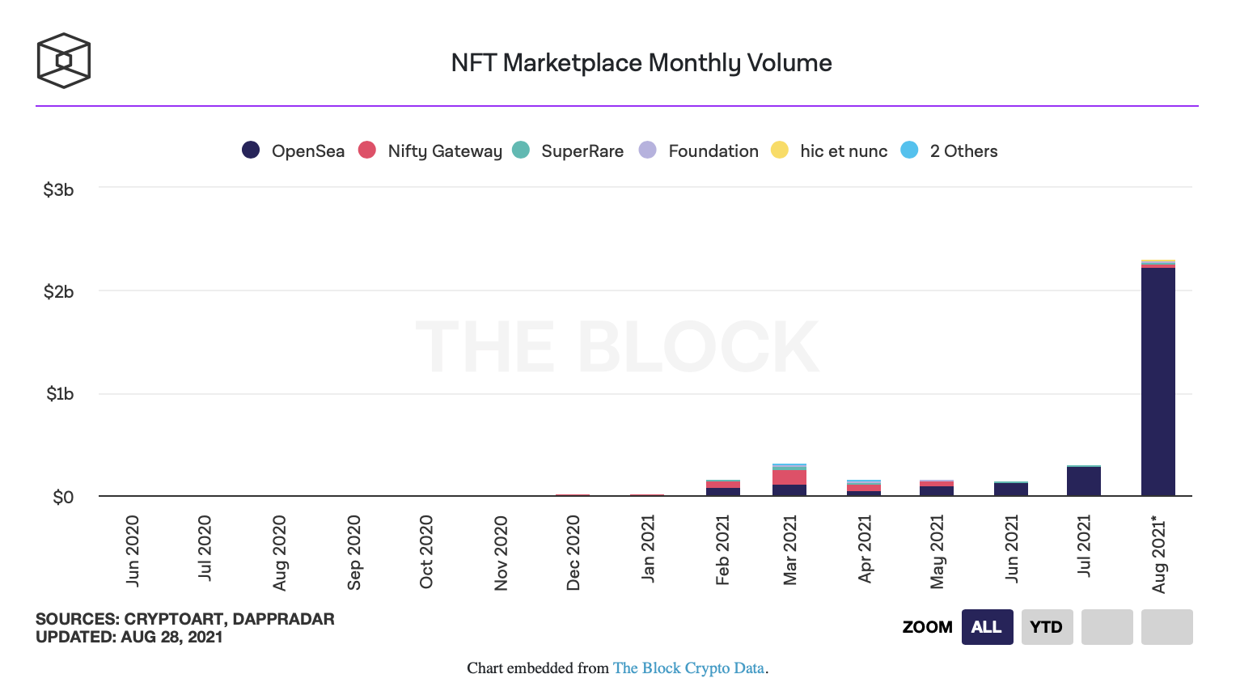Hide the SuperRare series via legend

pyautogui.click(x=521, y=150)
